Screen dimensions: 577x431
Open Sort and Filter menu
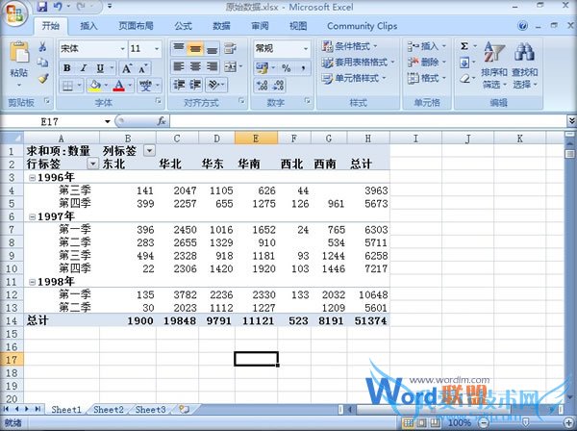[494, 65]
